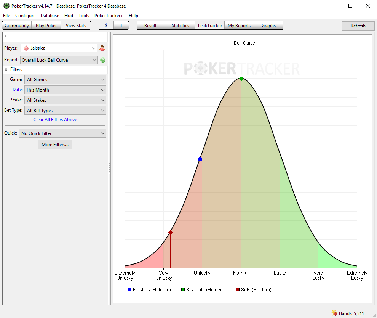Click the Normal axis label
This screenshot has width=377, height=318.
(x=241, y=273)
